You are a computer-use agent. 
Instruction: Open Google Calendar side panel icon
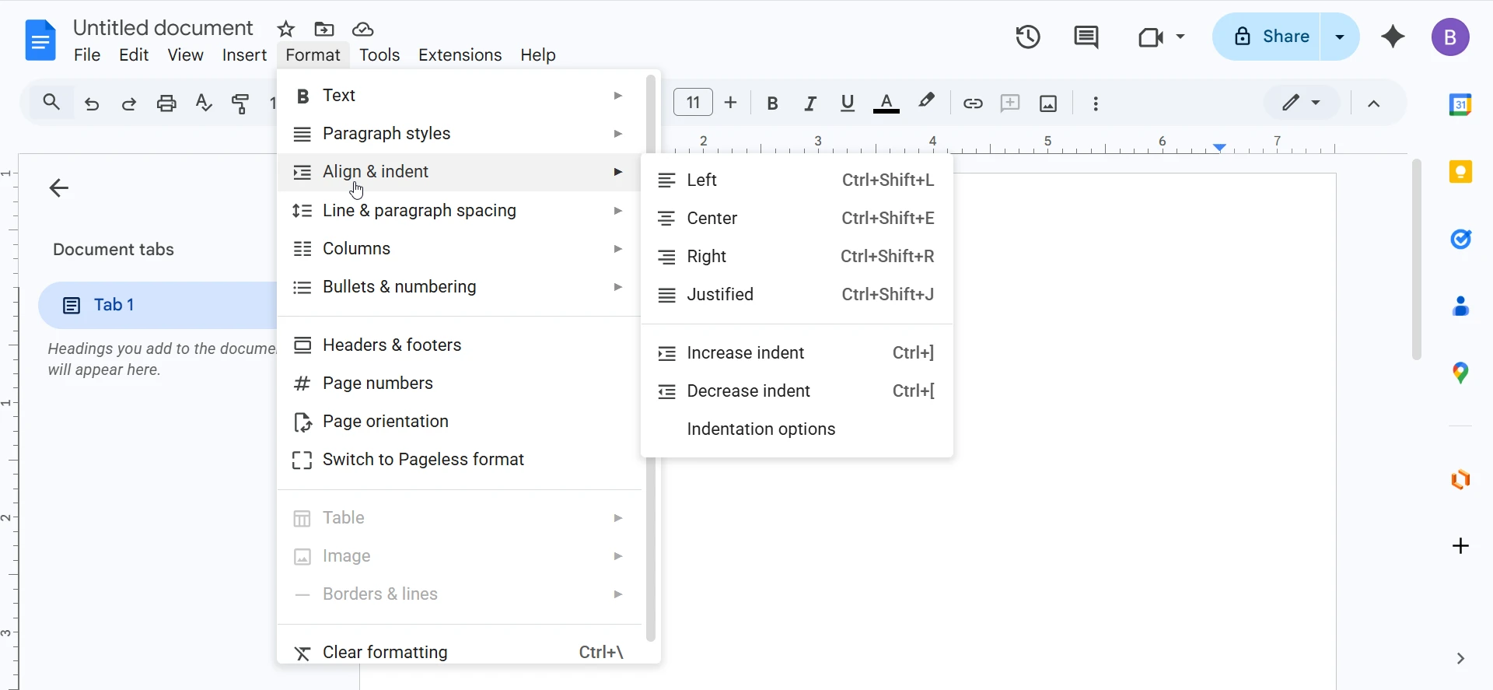1460,104
